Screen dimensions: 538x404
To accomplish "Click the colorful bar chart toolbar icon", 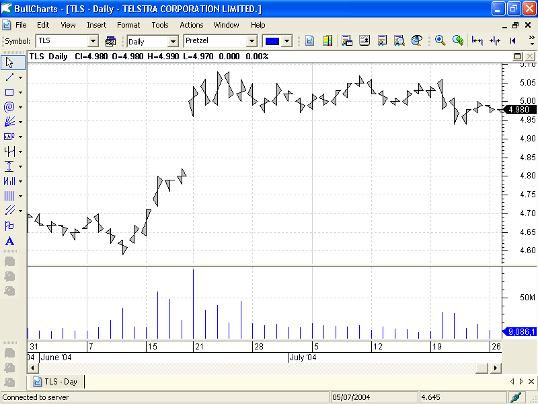I will 328,40.
